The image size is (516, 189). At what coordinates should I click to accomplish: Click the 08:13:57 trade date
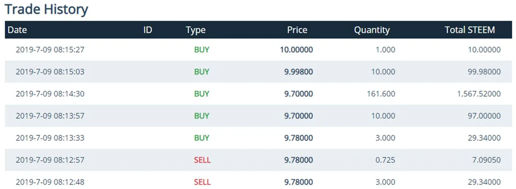pos(50,116)
